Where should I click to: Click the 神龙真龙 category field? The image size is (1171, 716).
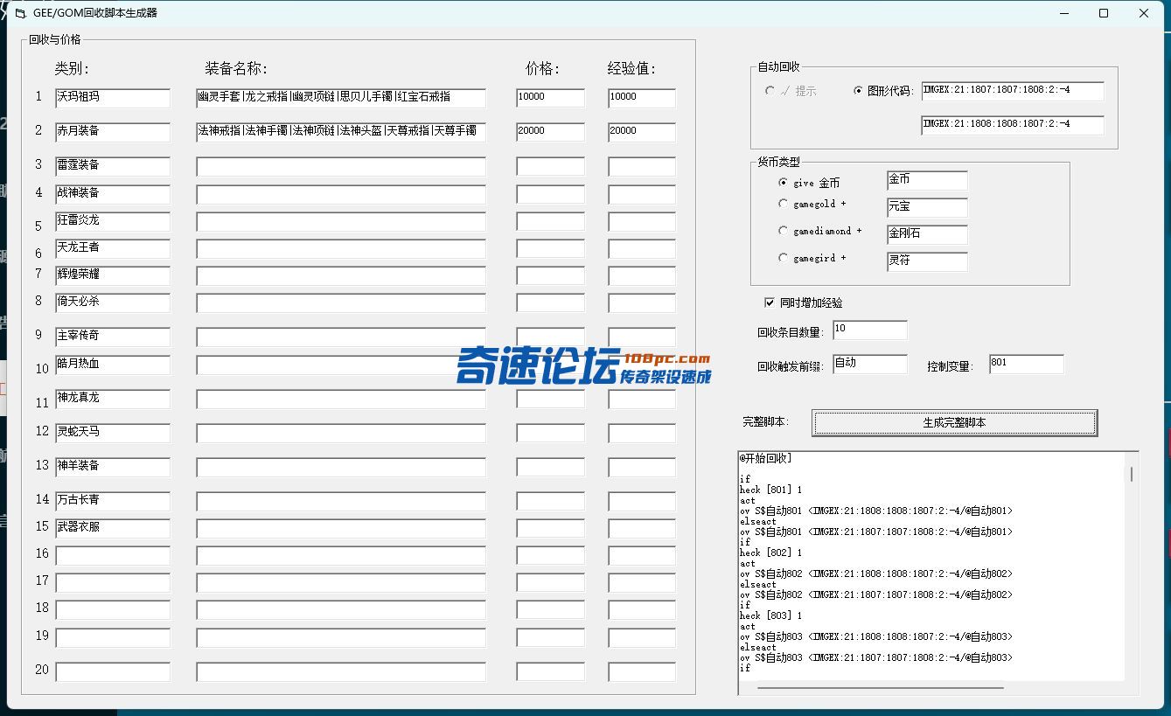[113, 399]
